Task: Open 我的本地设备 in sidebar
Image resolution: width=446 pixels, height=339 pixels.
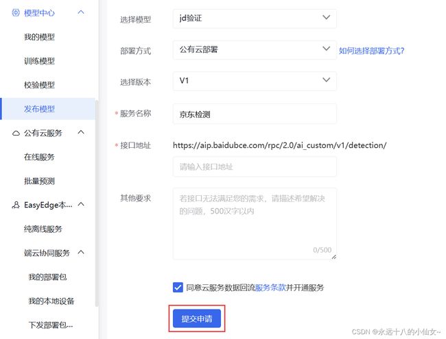Action: click(x=51, y=301)
